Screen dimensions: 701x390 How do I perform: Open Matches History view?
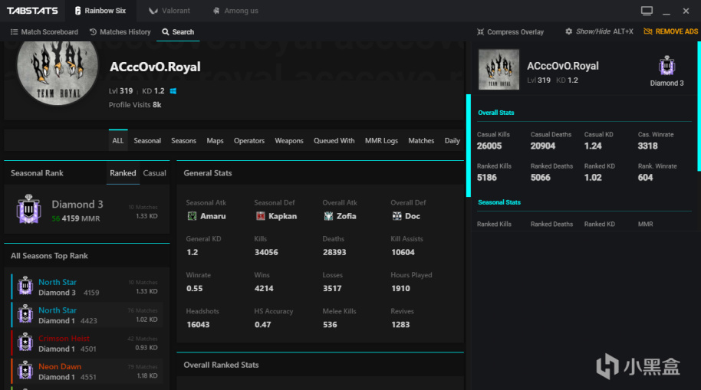[x=120, y=31]
